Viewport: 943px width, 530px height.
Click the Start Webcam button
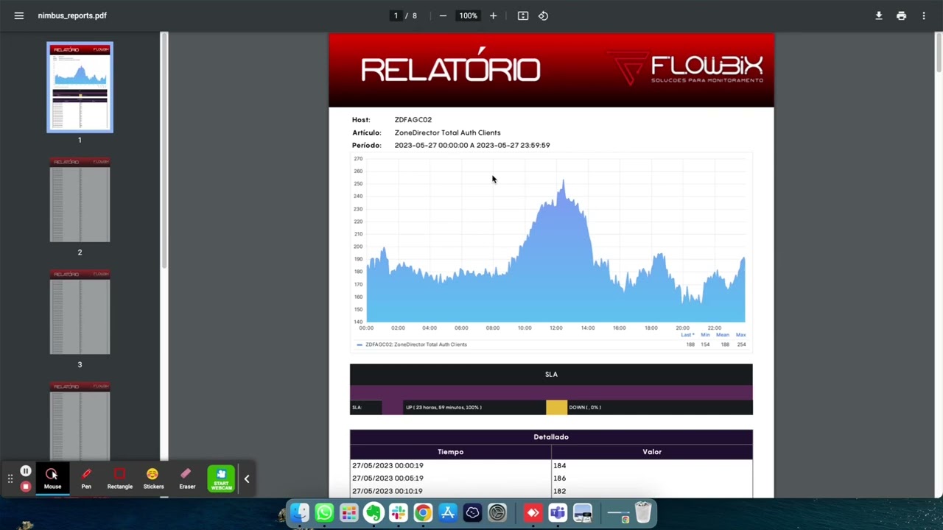pos(221,478)
